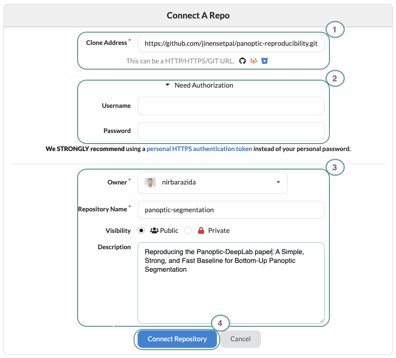Click the Public people icon

pos(155,230)
